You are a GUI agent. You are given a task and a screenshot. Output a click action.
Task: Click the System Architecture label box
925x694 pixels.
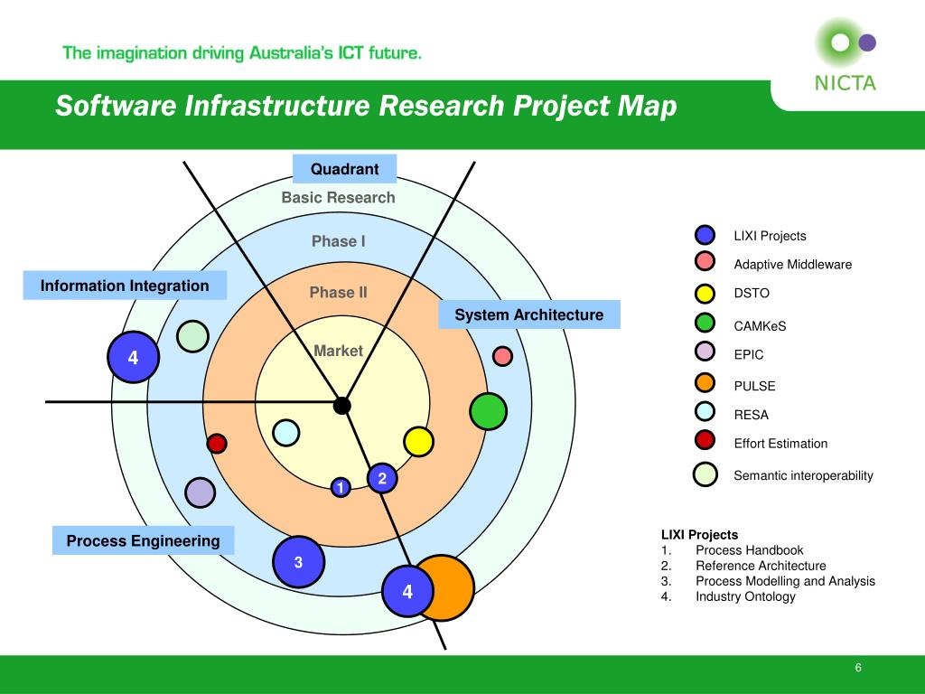[529, 314]
